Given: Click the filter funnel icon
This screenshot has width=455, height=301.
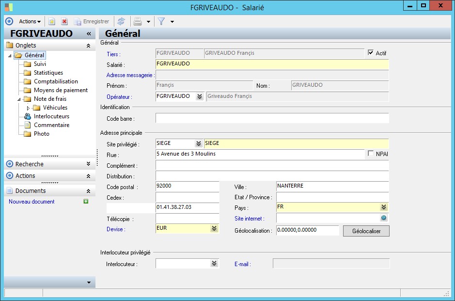Looking at the screenshot, I should [161, 21].
